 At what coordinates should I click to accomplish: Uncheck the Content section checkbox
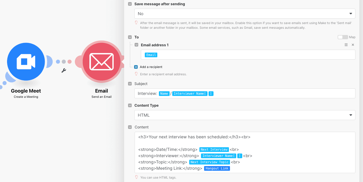click(130, 127)
